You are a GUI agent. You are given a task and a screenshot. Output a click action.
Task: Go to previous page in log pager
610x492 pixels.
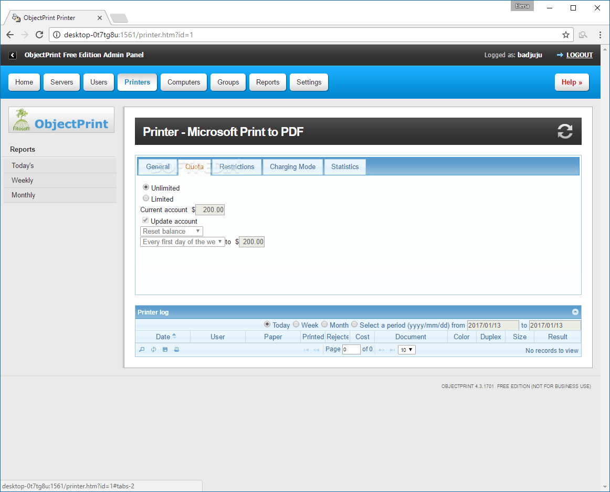pos(316,350)
